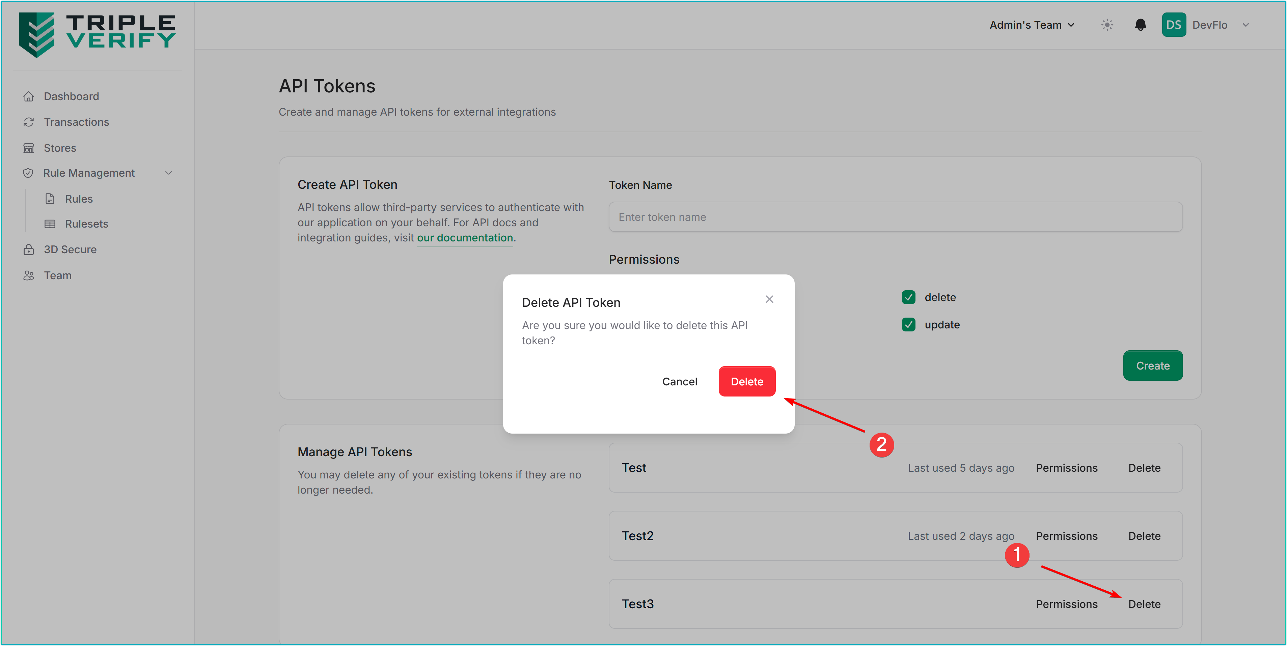Open Rulesets in the sidebar

tap(86, 224)
